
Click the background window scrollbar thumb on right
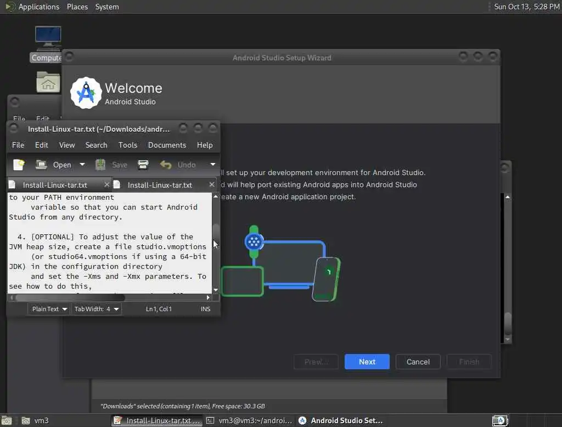(508, 324)
